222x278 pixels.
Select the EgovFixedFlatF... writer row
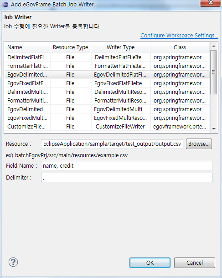(107, 83)
